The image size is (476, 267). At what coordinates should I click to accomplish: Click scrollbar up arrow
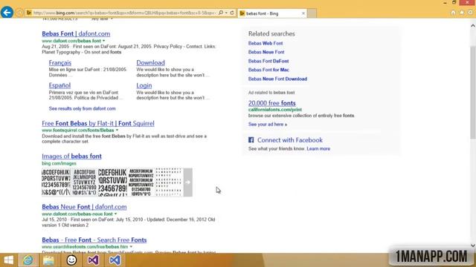[473, 26]
